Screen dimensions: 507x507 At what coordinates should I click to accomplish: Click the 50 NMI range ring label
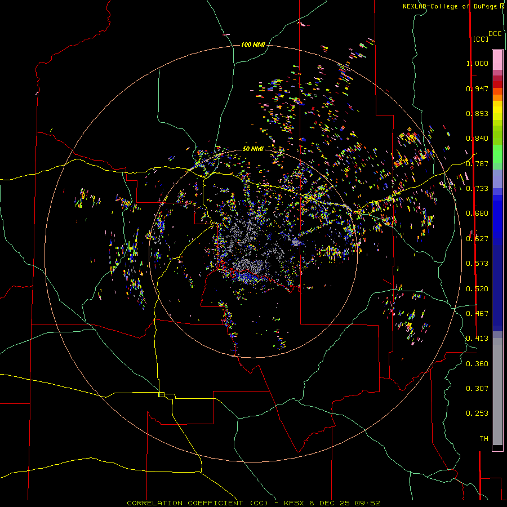point(253,149)
